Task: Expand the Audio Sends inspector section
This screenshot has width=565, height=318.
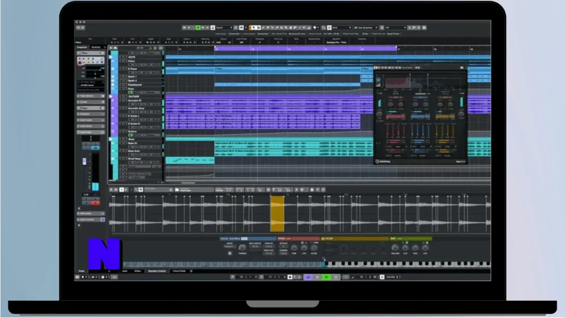Action: tap(91, 126)
